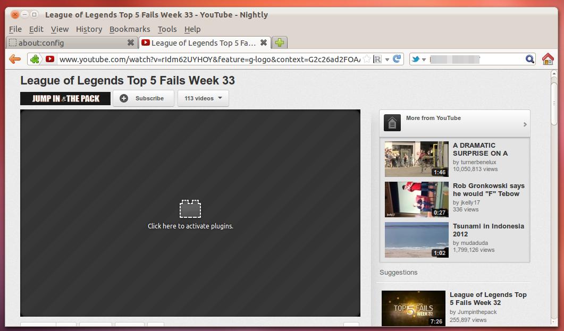Viewport: 564px width, 331px height.
Task: Open Tsunami in Indonesia 2012 thumbnail
Action: (417, 240)
